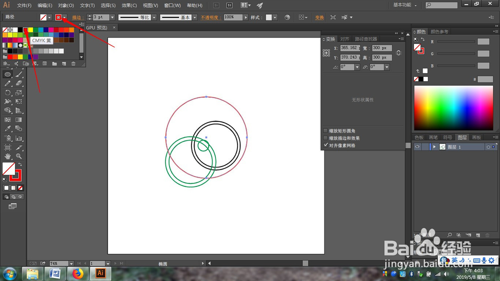500x281 pixels.
Task: Open the Bridge (Br) icon
Action: click(216, 5)
